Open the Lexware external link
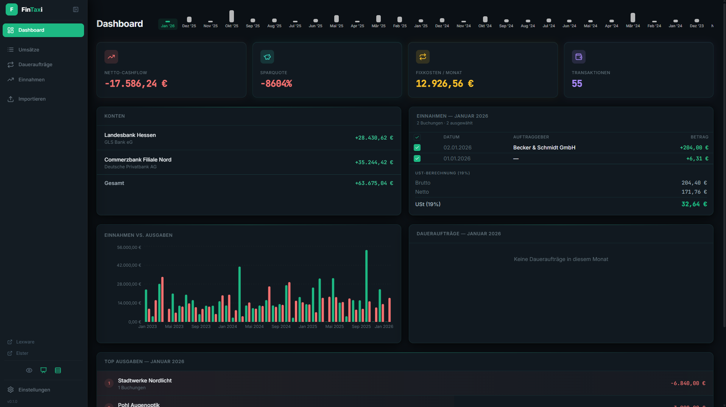The height and width of the screenshot is (407, 726). [25, 342]
